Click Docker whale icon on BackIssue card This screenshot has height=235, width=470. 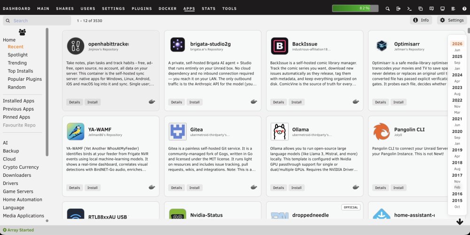click(x=356, y=102)
